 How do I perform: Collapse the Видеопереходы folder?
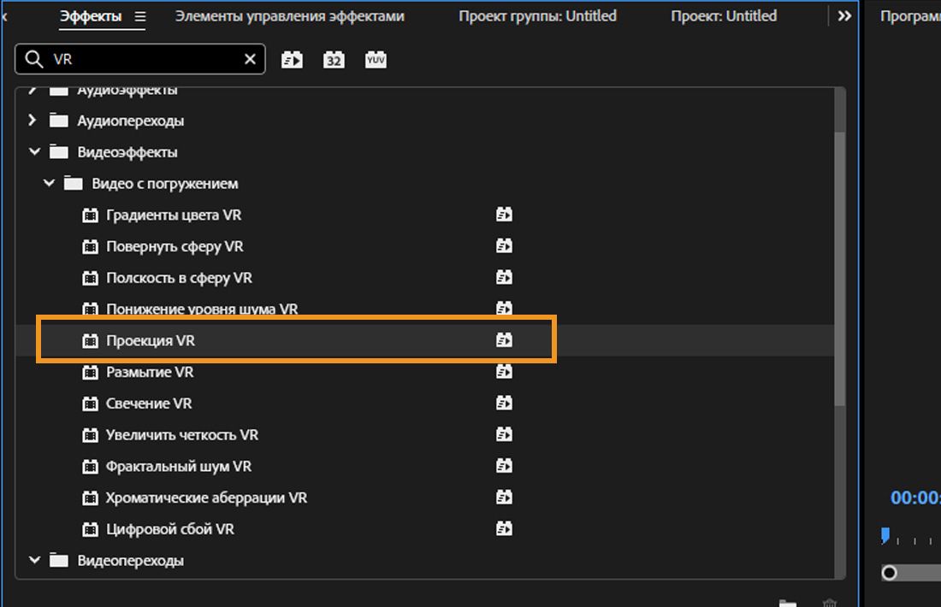click(35, 560)
